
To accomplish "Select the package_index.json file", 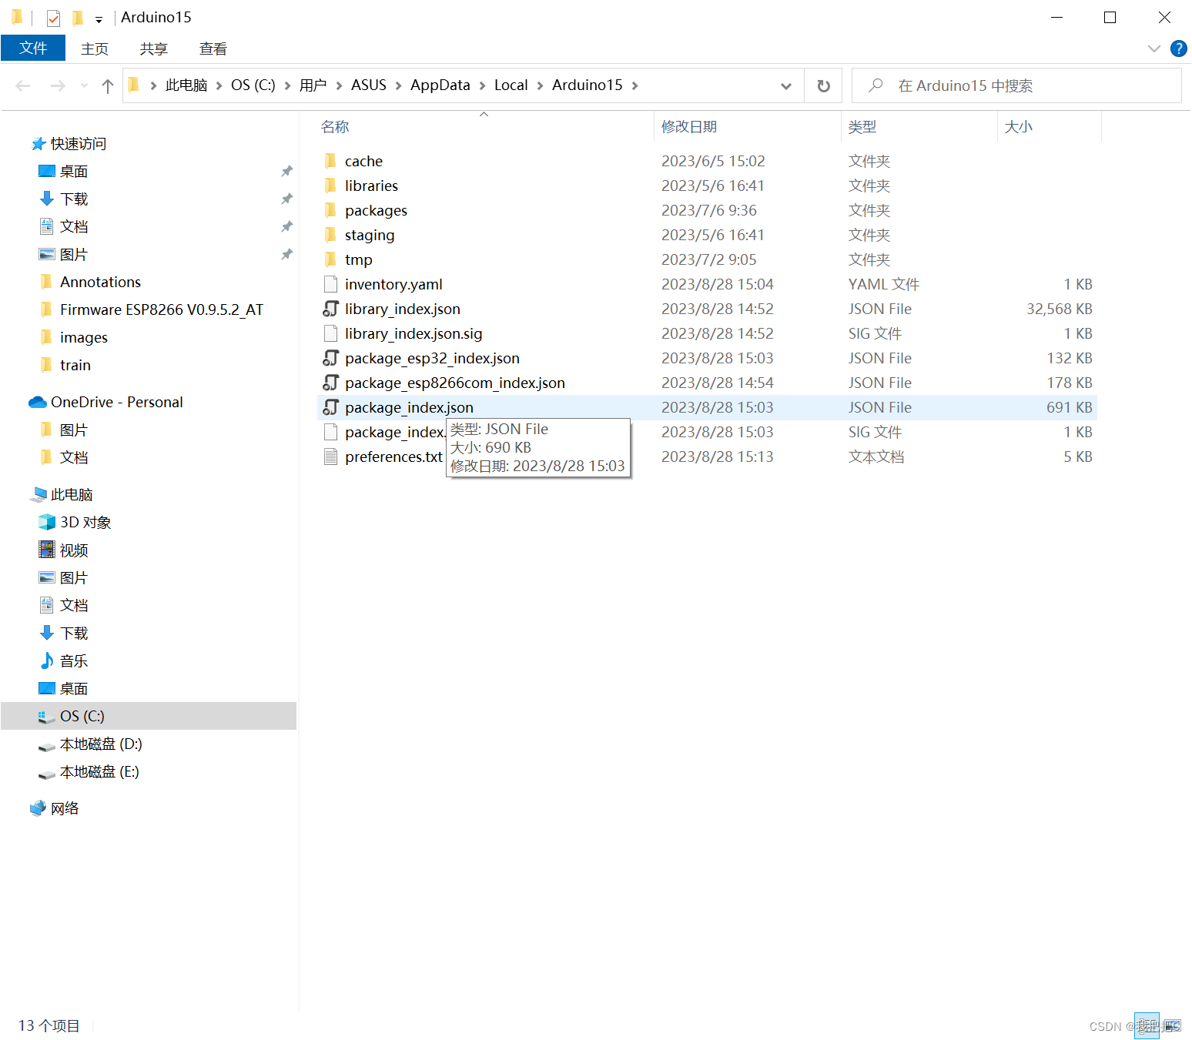I will [x=409, y=407].
